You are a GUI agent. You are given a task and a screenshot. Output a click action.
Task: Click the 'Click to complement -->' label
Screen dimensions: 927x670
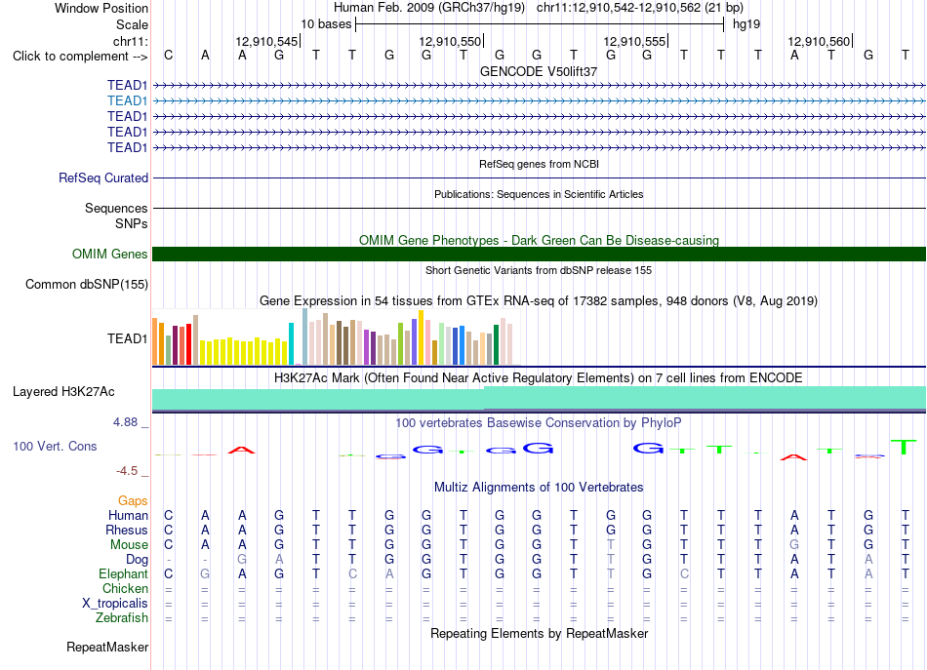80,57
